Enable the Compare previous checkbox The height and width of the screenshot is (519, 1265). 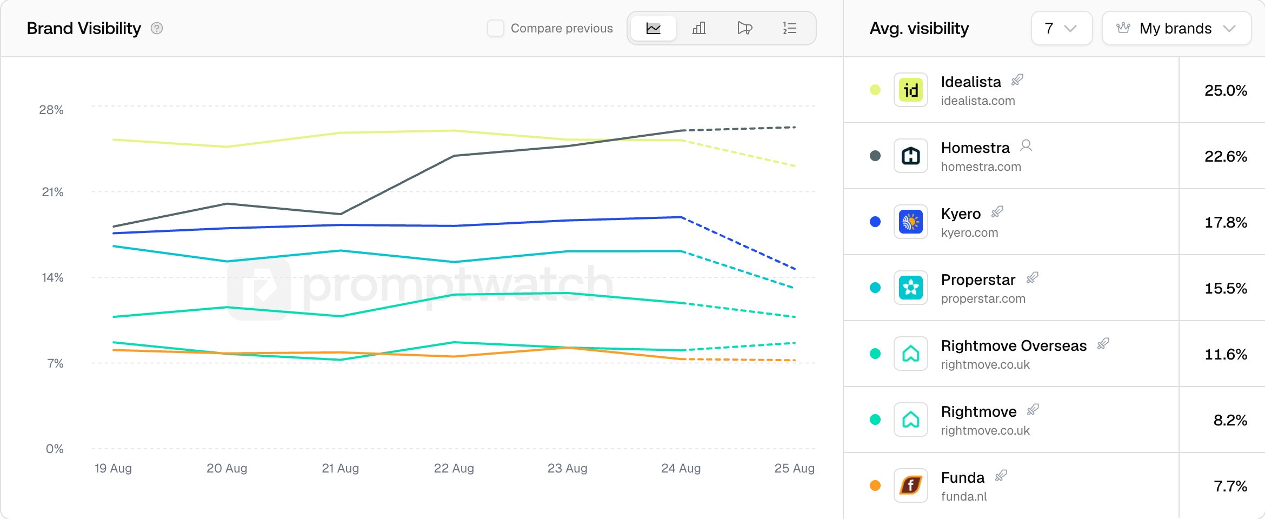496,28
